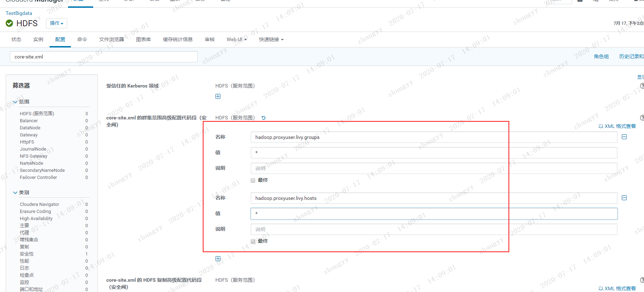Open the 文件浏览器 tab

[x=112, y=39]
